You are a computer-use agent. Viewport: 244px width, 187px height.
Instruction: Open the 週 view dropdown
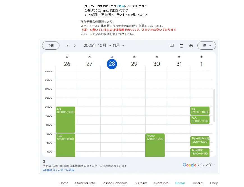coord(206,46)
